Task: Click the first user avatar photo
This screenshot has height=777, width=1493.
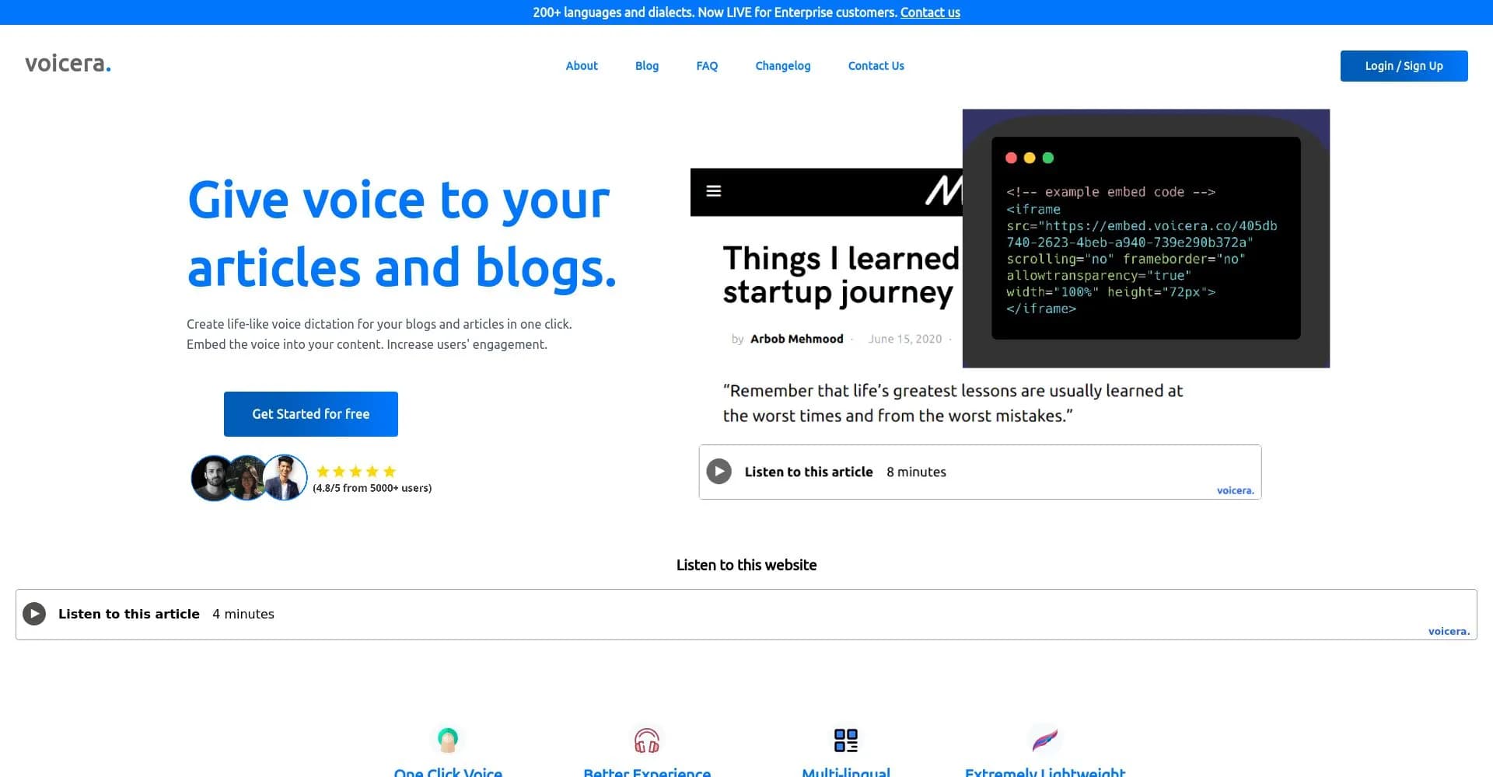Action: click(x=212, y=478)
